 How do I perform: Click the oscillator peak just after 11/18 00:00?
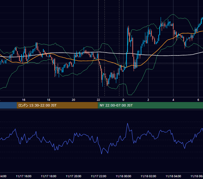(x=127, y=124)
